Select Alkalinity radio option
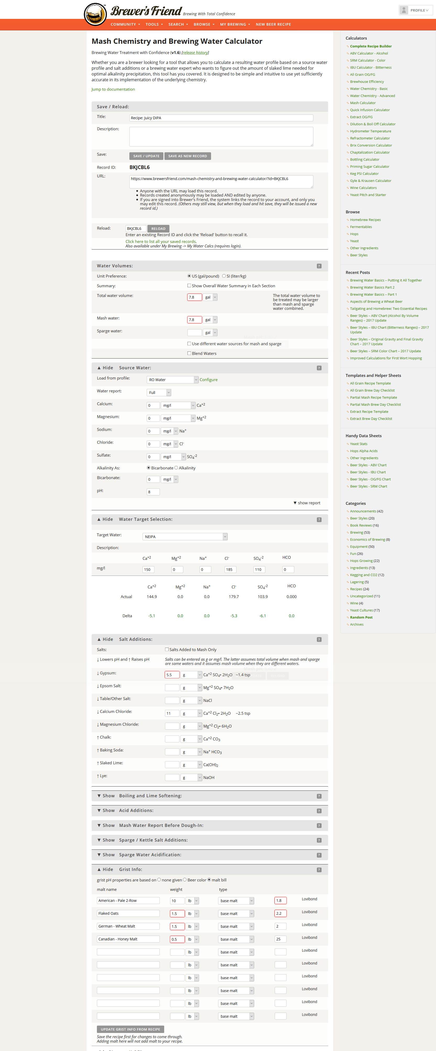 (176, 468)
